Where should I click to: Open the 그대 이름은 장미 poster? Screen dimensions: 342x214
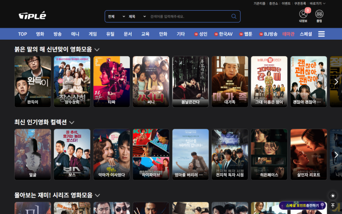coord(269,82)
